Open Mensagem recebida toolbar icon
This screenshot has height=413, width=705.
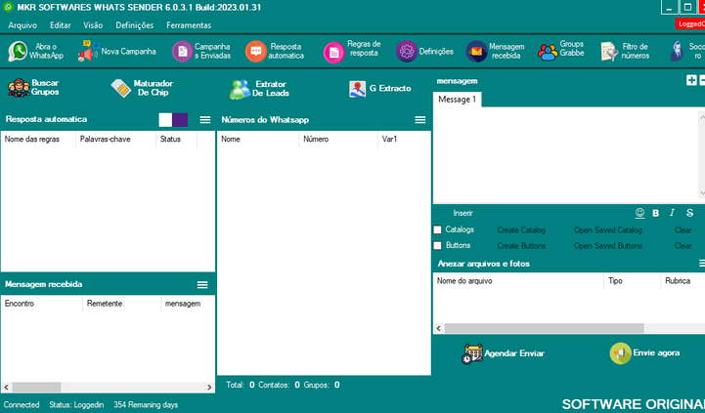[495, 51]
